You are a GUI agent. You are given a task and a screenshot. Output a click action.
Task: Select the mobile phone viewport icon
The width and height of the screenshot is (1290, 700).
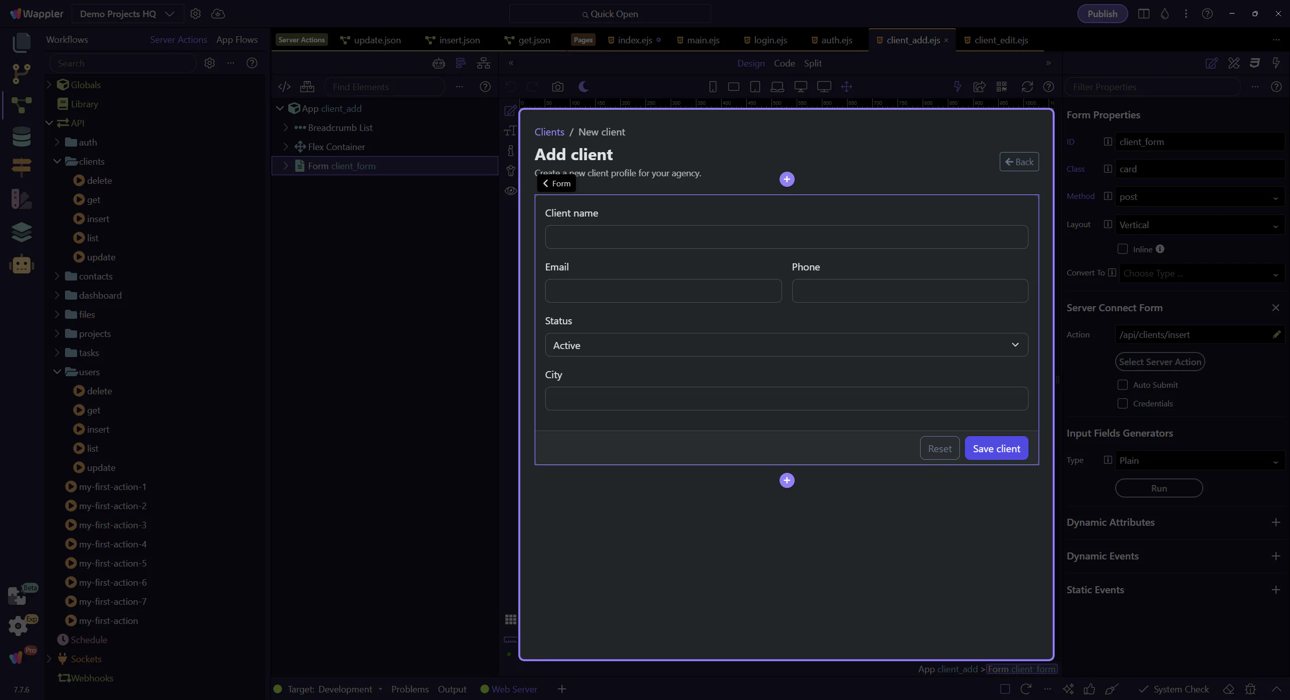pyautogui.click(x=713, y=87)
